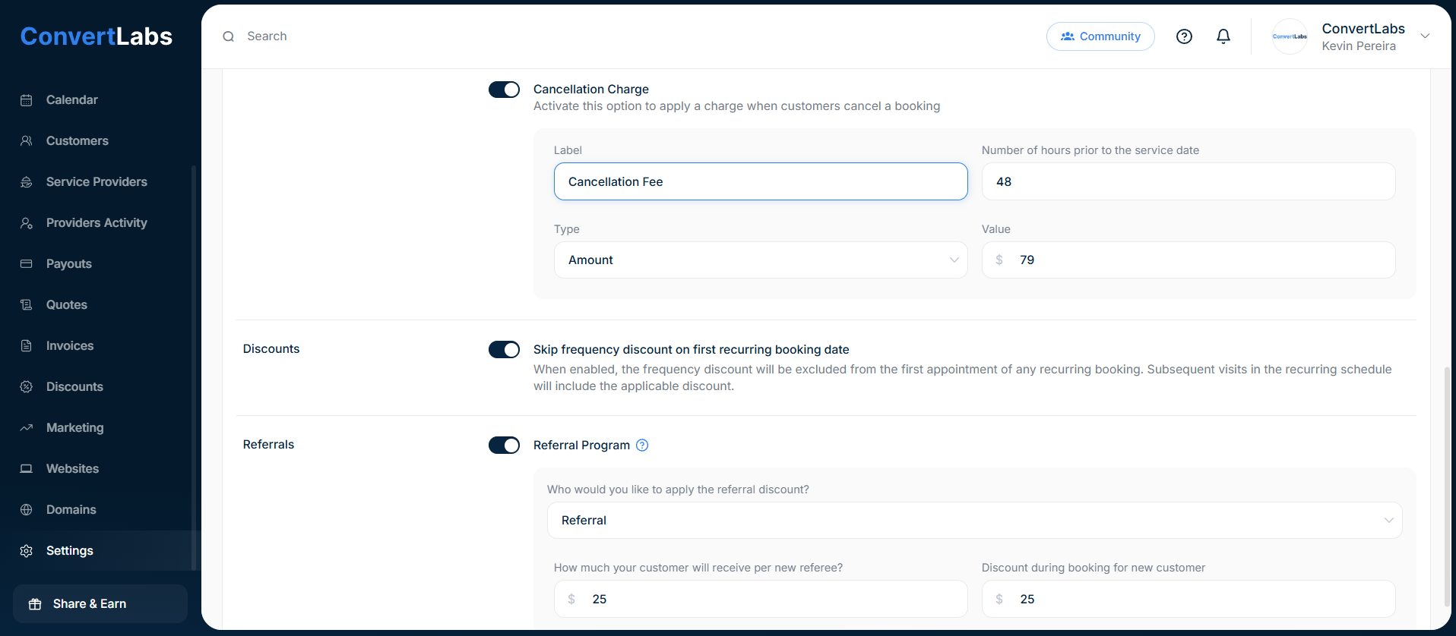1456x636 pixels.
Task: Click the Community button
Action: (1100, 36)
